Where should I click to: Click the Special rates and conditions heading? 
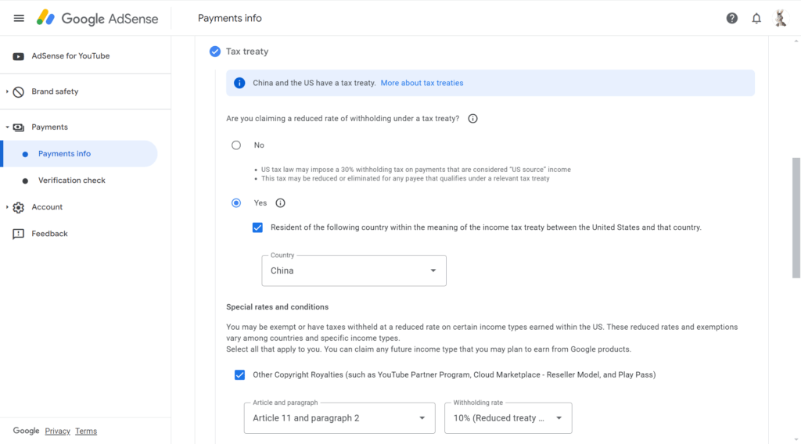[x=278, y=307]
